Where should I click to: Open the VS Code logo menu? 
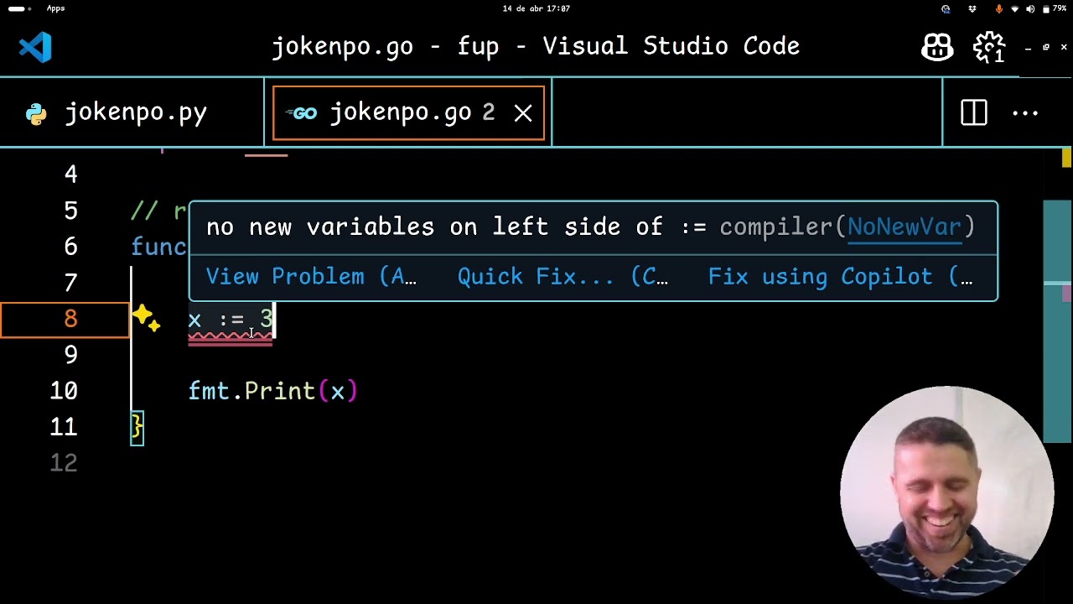click(x=35, y=47)
